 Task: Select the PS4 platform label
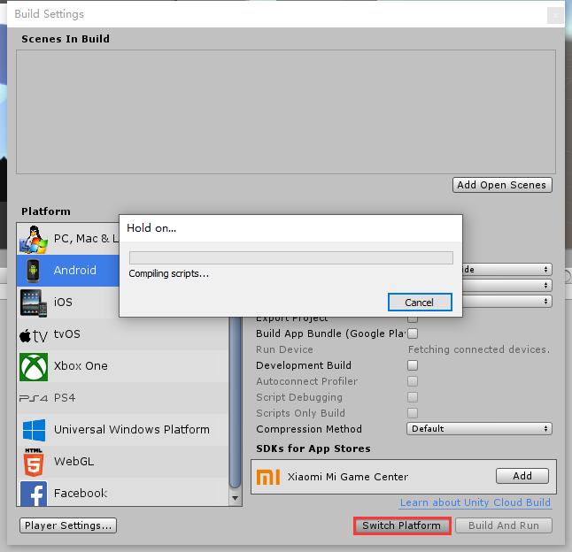[x=65, y=397]
